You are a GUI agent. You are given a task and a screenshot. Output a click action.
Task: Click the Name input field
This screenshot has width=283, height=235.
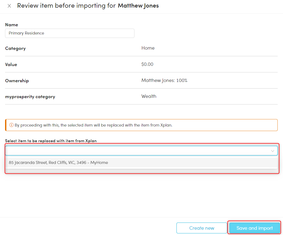point(70,33)
